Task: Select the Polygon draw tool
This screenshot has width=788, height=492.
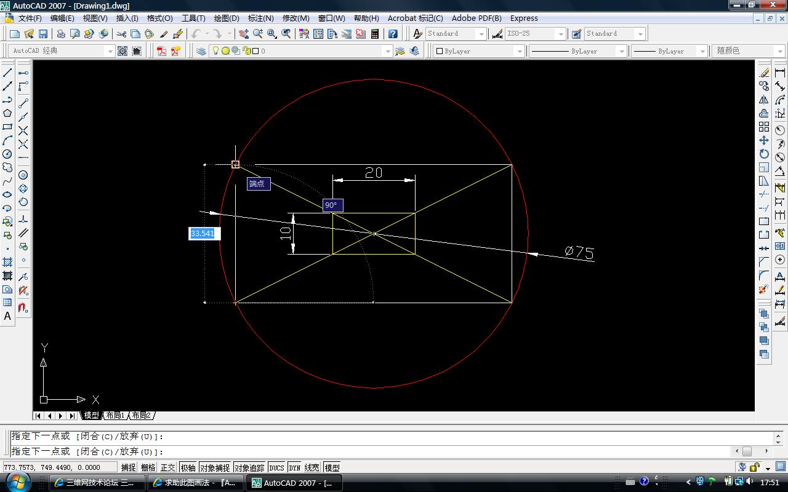Action: point(7,113)
